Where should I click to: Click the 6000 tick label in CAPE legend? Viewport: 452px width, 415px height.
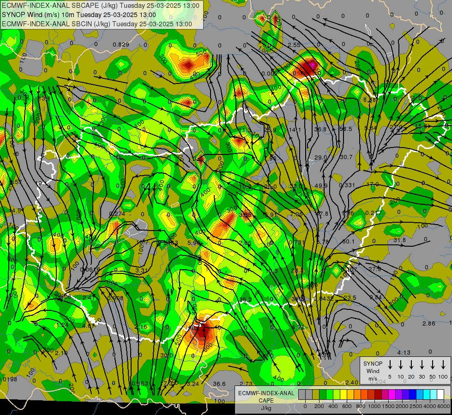[444, 406]
